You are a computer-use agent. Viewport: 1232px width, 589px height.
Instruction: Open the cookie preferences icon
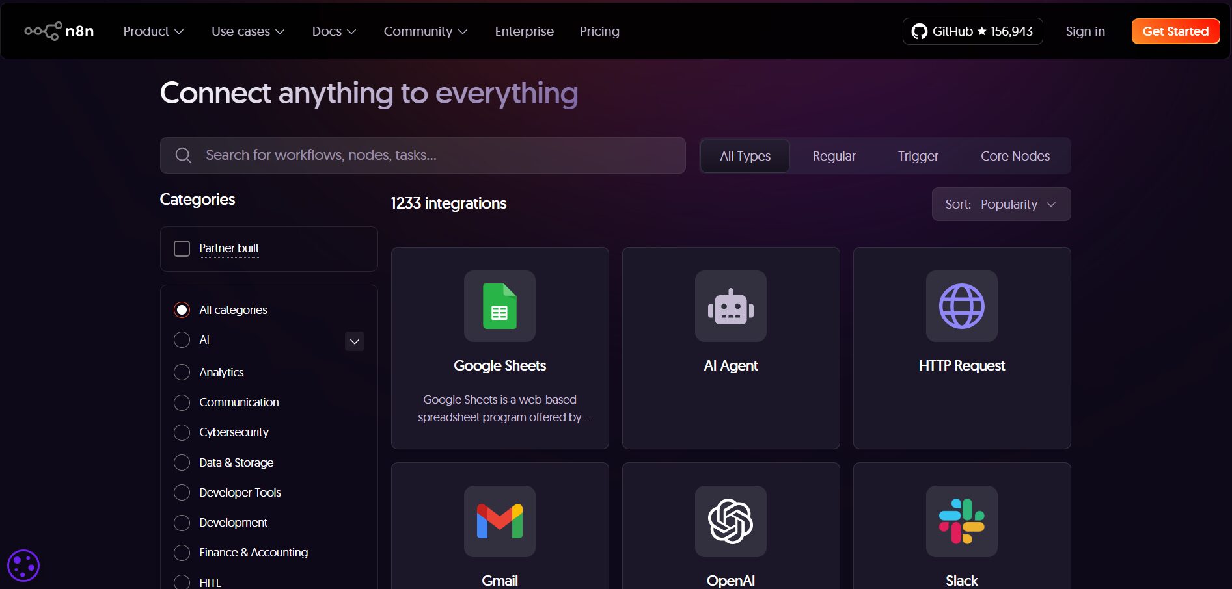point(23,566)
